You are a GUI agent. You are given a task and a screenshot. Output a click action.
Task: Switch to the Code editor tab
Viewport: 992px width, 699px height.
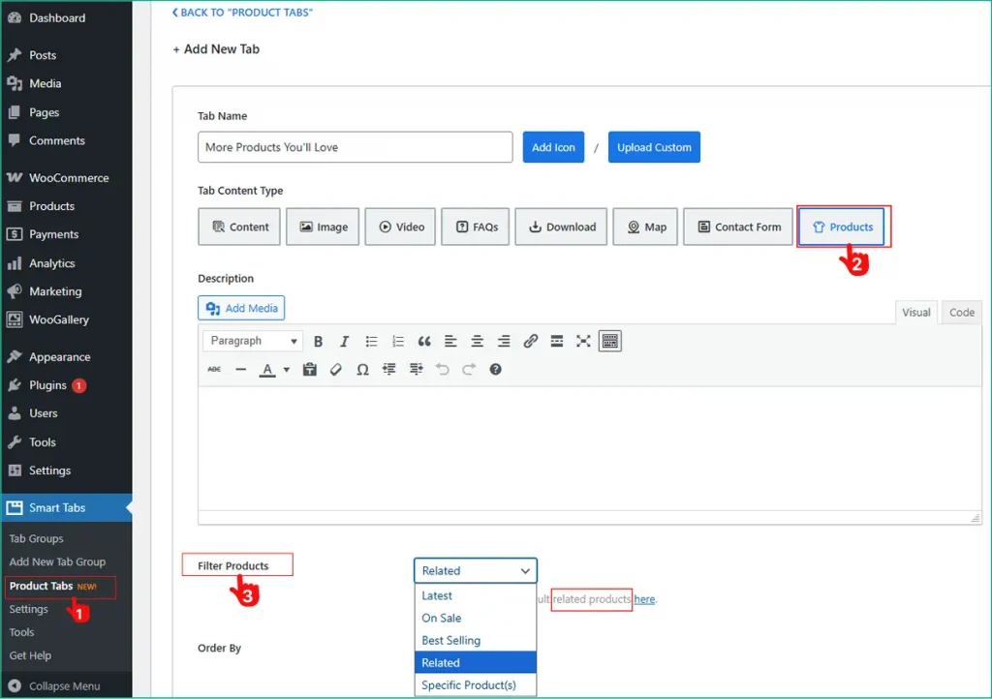(960, 312)
